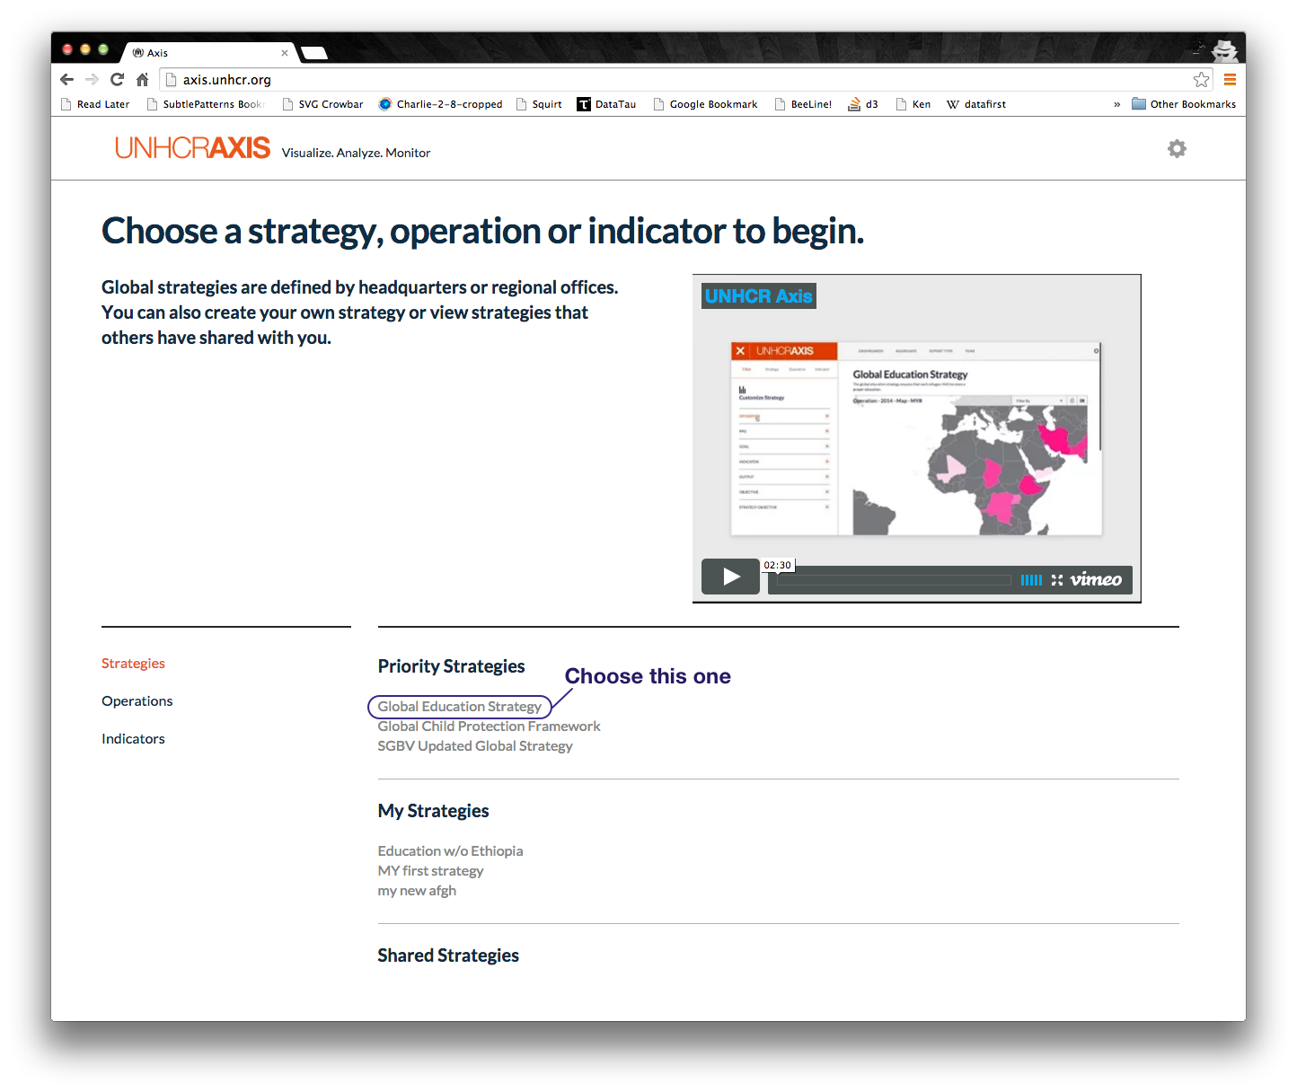
Task: Click the video preview map thumbnail
Action: coord(916,438)
